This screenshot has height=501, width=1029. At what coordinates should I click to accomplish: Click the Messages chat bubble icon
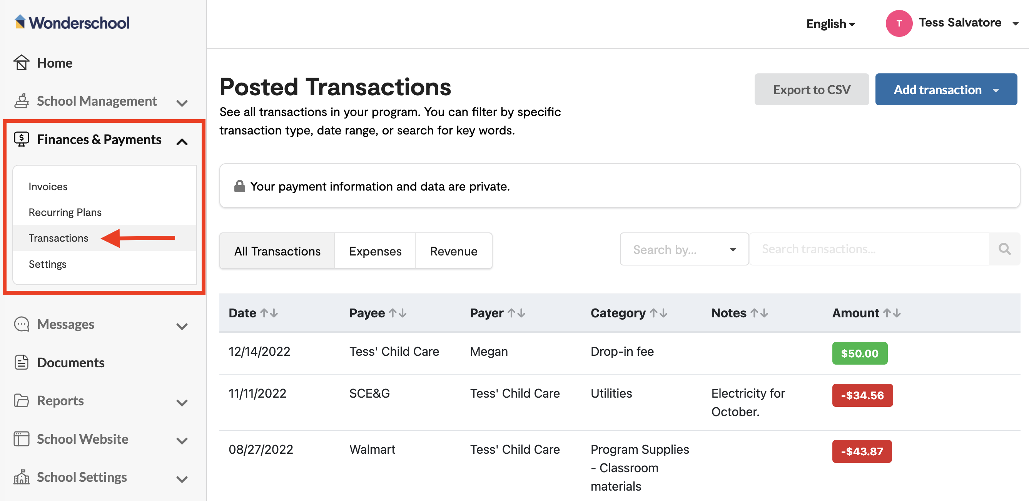pos(22,324)
